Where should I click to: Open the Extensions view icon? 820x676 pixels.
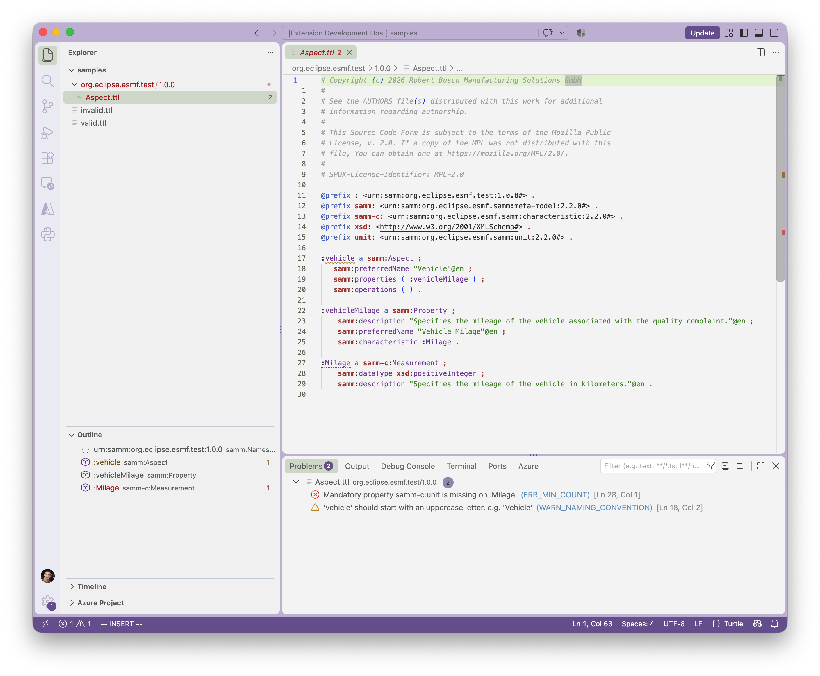click(x=47, y=158)
